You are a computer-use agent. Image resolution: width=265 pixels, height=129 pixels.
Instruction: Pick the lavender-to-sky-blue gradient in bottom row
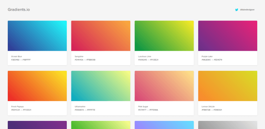[164, 125]
